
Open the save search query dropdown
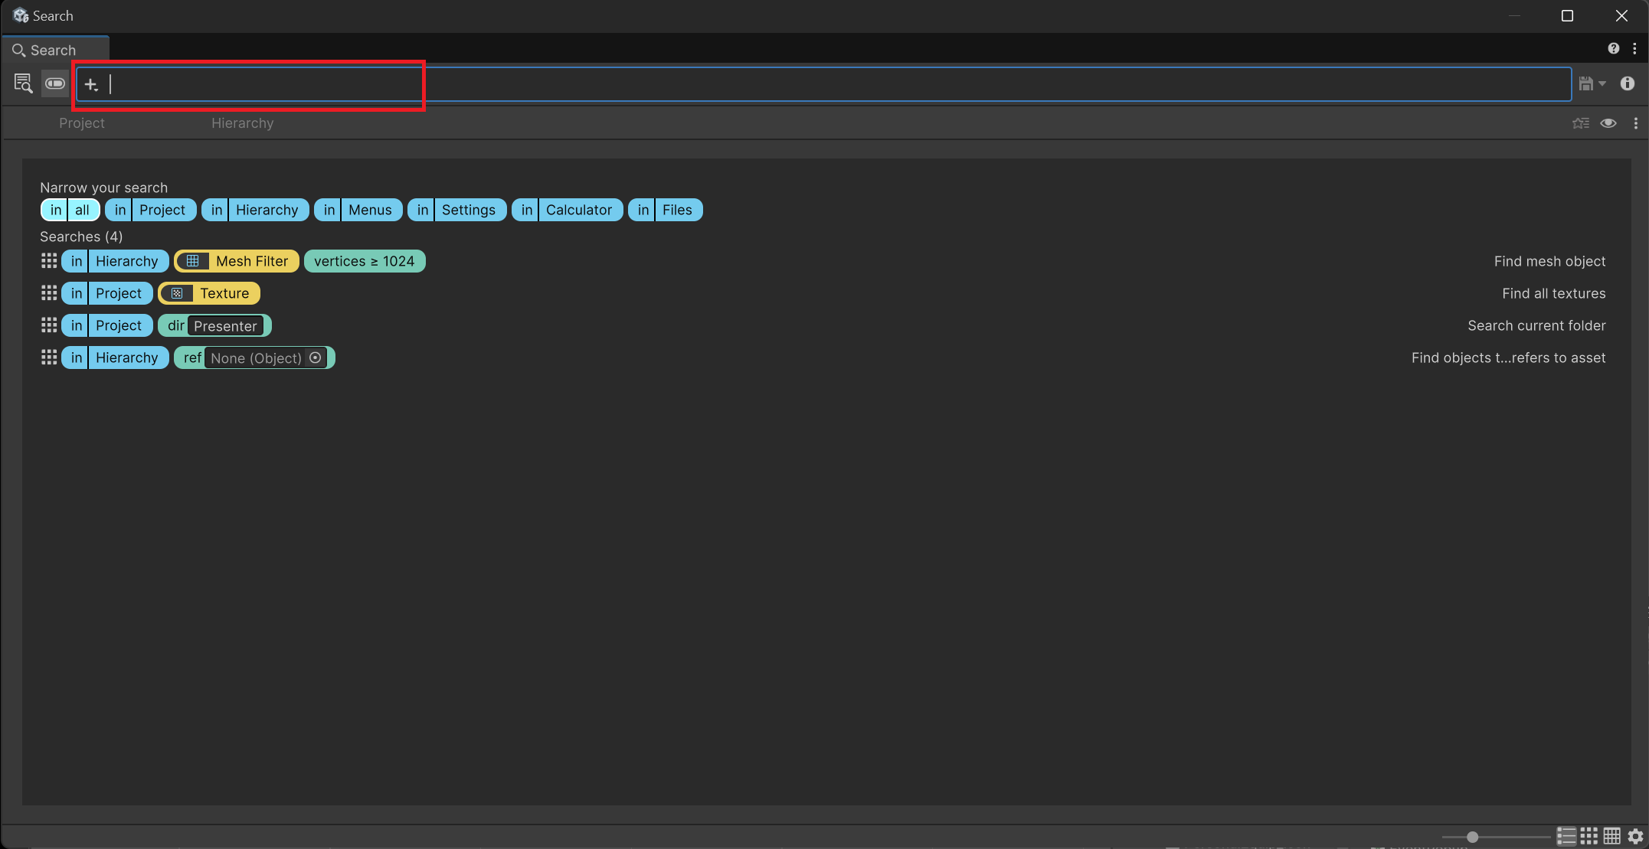[1592, 83]
